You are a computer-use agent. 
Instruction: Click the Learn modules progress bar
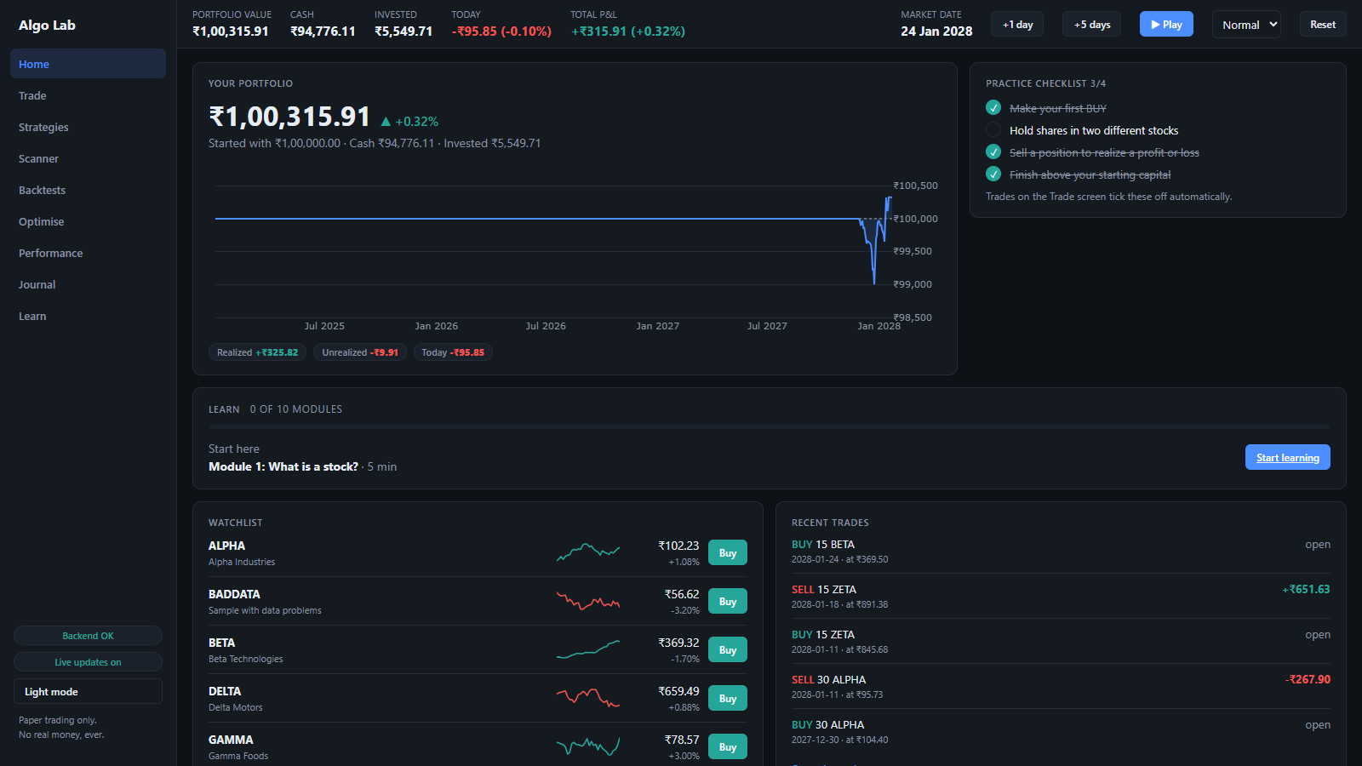tap(769, 426)
